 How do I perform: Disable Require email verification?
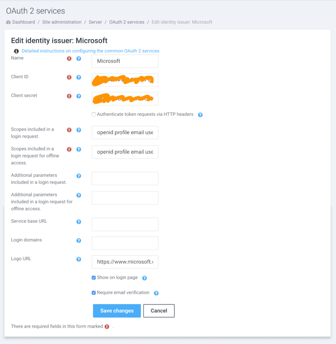point(94,292)
